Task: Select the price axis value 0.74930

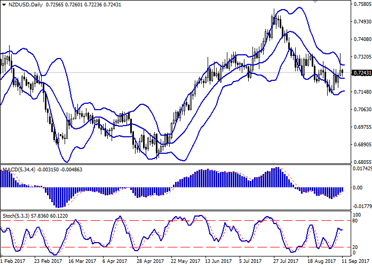Action: pos(363,21)
